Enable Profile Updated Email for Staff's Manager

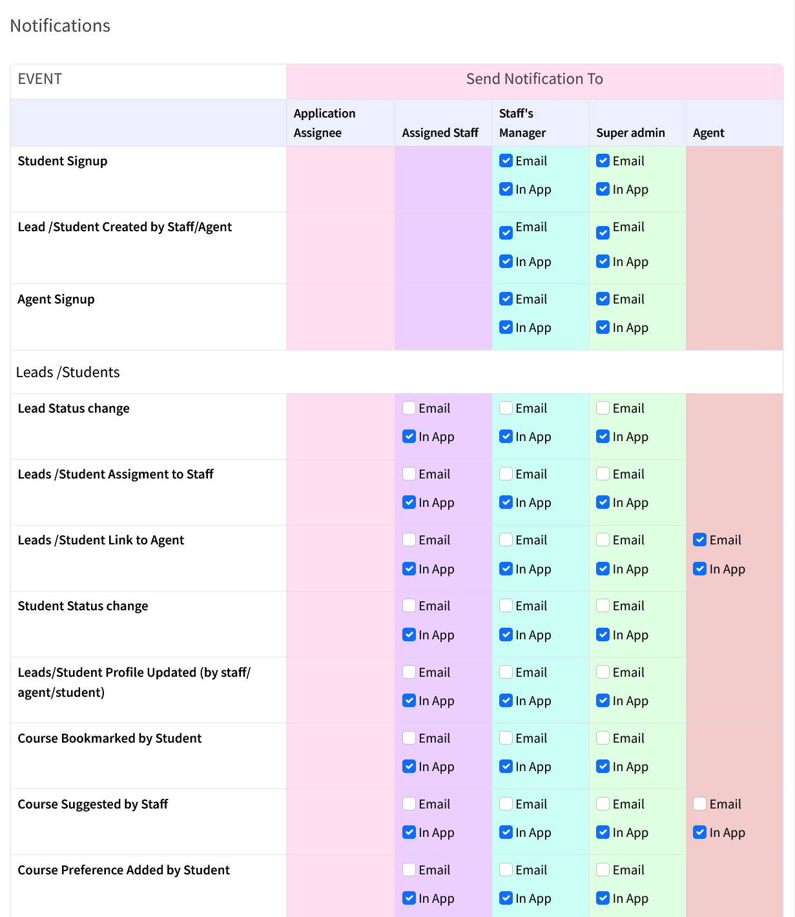506,672
